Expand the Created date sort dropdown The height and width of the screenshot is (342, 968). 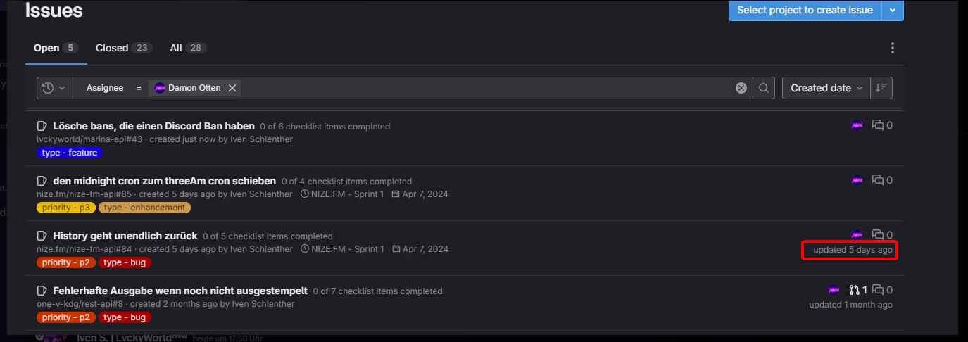826,88
